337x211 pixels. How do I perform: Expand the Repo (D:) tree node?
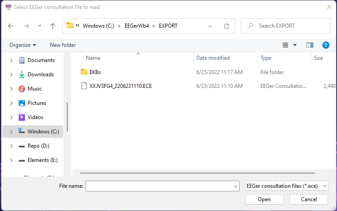click(12, 146)
